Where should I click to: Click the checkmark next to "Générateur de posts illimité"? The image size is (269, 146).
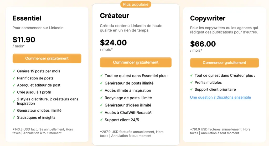pos(101,83)
